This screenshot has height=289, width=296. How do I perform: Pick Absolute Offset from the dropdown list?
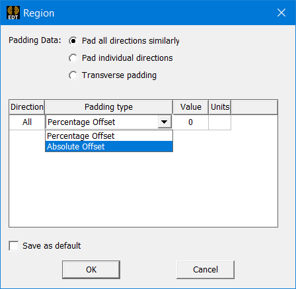[x=109, y=147]
